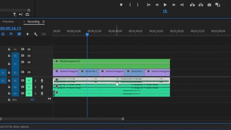Toggle timeline snapping magnet

point(11,34)
